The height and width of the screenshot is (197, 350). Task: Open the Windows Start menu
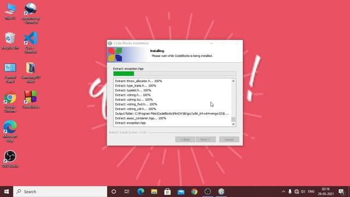coord(7,192)
